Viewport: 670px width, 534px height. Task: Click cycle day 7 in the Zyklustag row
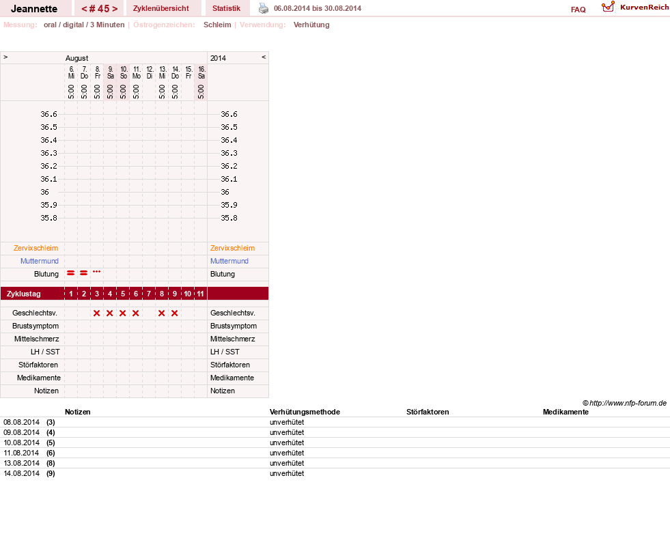[x=149, y=294]
